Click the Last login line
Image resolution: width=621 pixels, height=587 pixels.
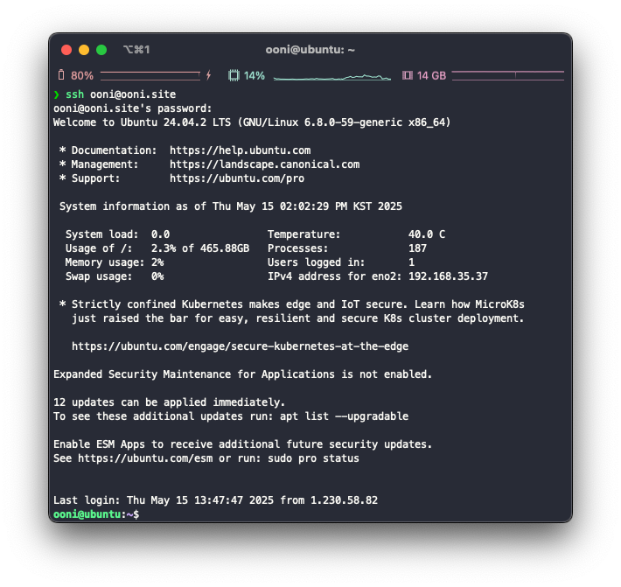[x=215, y=500]
